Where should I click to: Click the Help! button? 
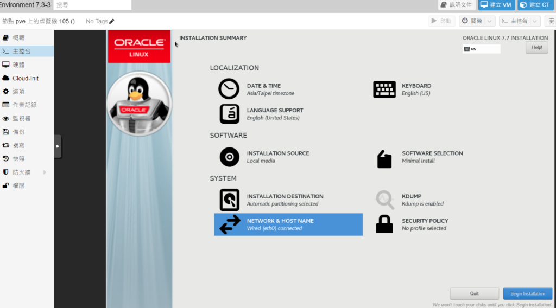pos(536,47)
